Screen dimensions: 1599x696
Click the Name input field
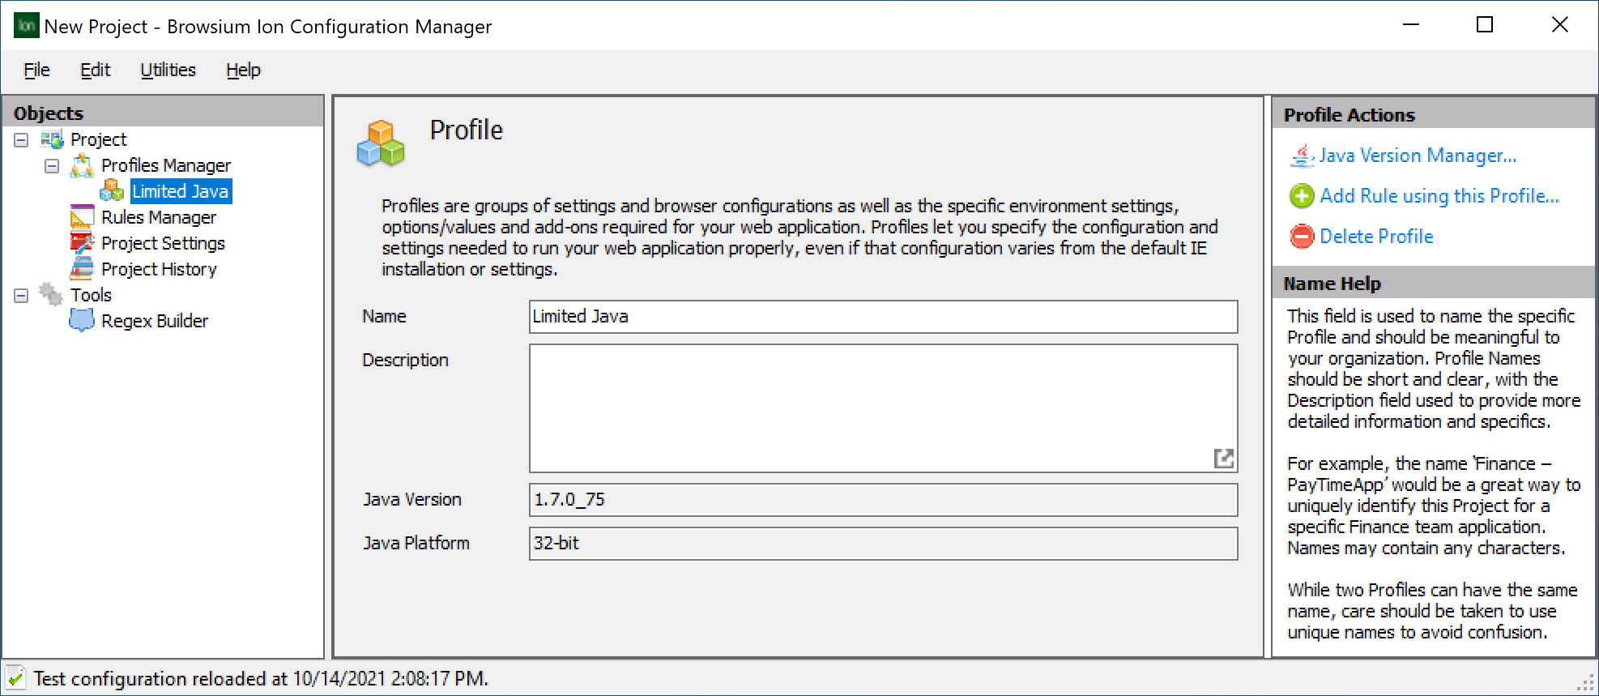(x=883, y=317)
